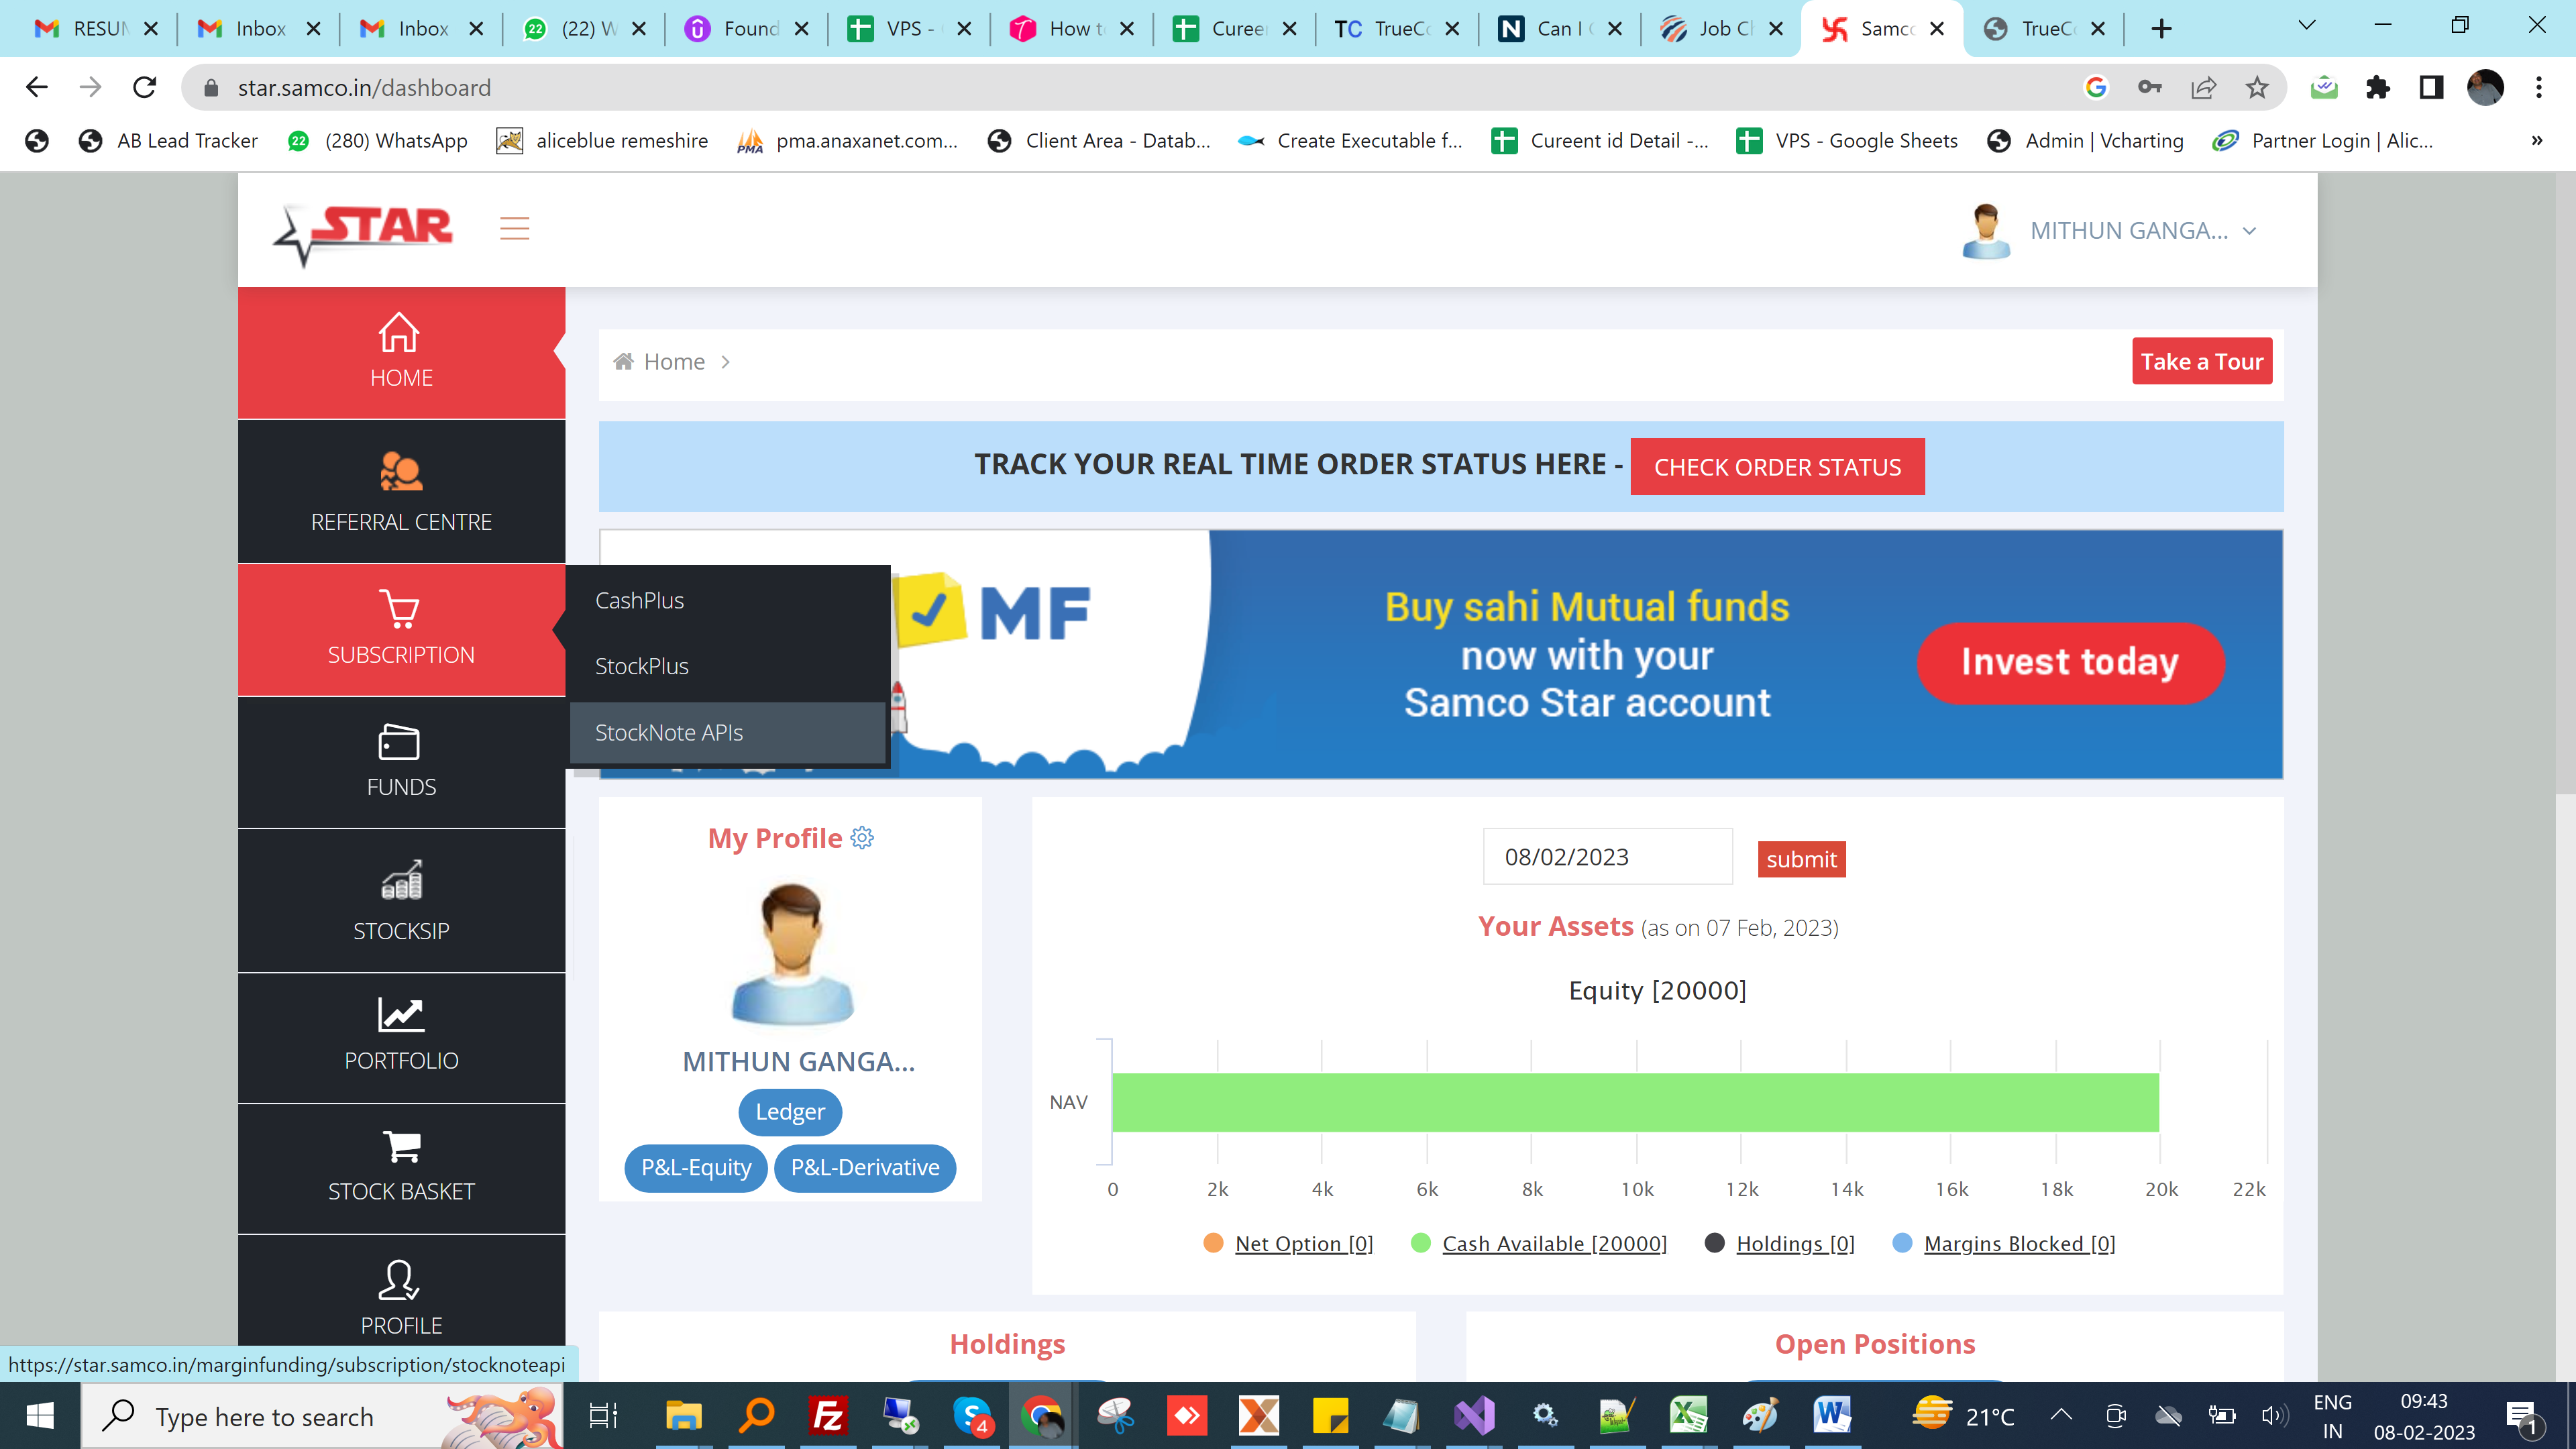Open Word from the taskbar
Screen dimensions: 2576x1449
pos(1832,1415)
